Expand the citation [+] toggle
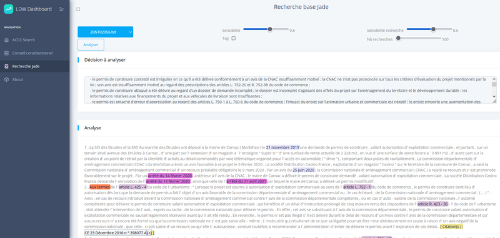Image resolution: width=500 pixels, height=238 pixels. click(149, 233)
